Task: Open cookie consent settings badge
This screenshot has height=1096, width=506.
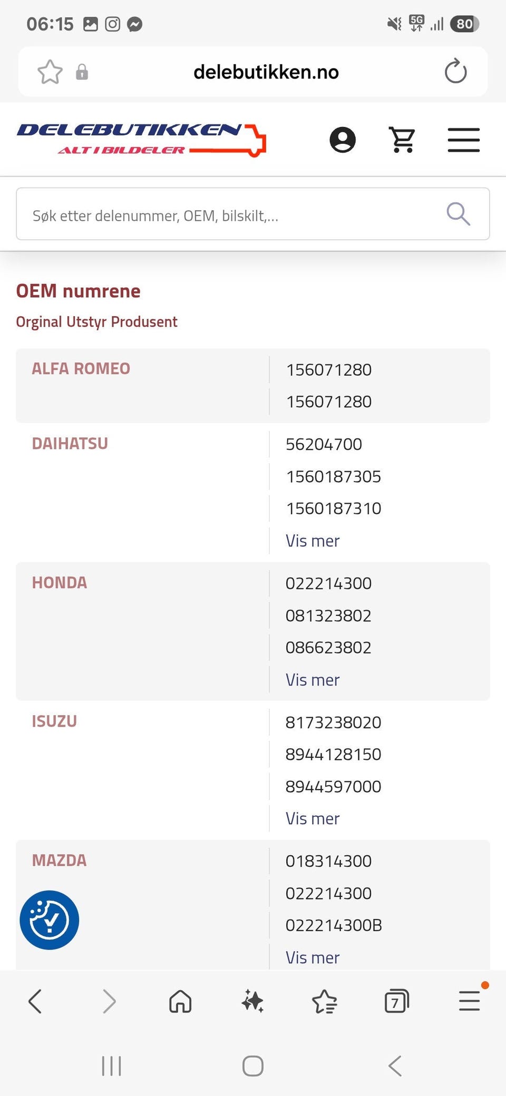Action: 50,920
